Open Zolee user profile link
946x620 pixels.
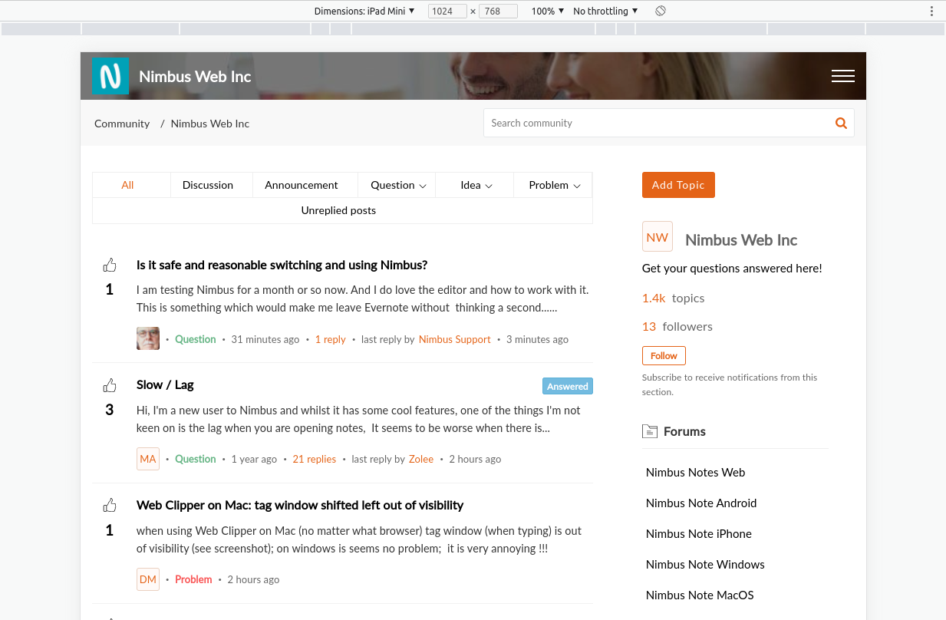coord(420,459)
